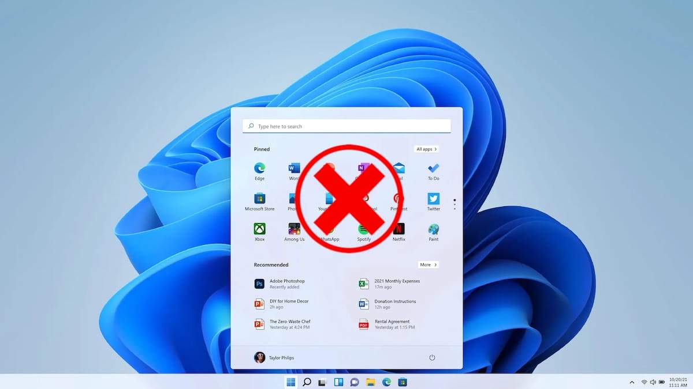
Task: Open the Pinterest pinned app
Action: (x=398, y=202)
